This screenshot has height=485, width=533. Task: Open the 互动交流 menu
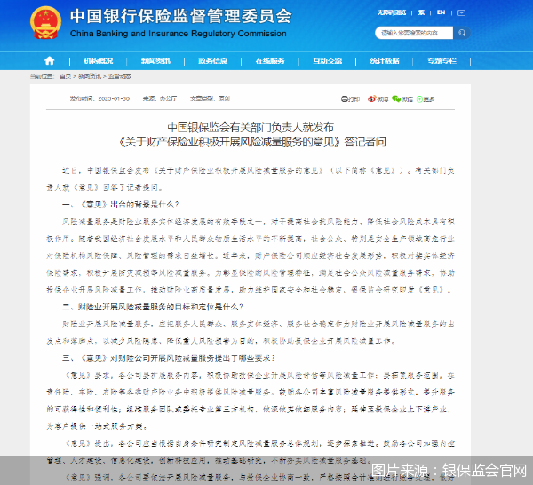(x=327, y=61)
